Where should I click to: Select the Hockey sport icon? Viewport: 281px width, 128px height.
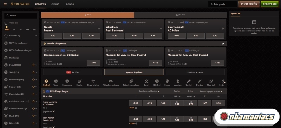80,81
